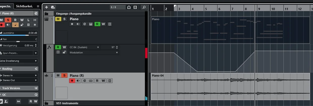Click the remove automation X icon
The width and height of the screenshot is (313, 106).
58,52
